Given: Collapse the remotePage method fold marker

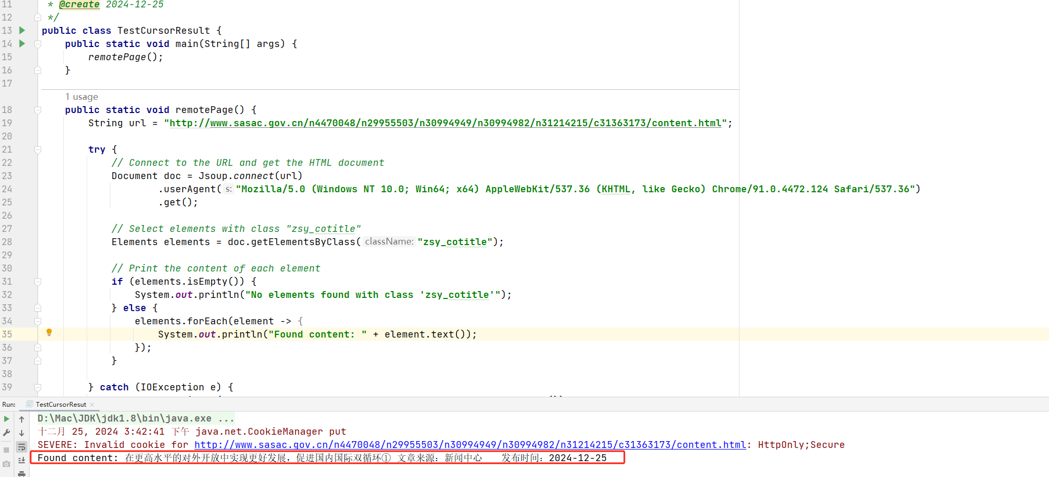Looking at the screenshot, I should click(38, 110).
